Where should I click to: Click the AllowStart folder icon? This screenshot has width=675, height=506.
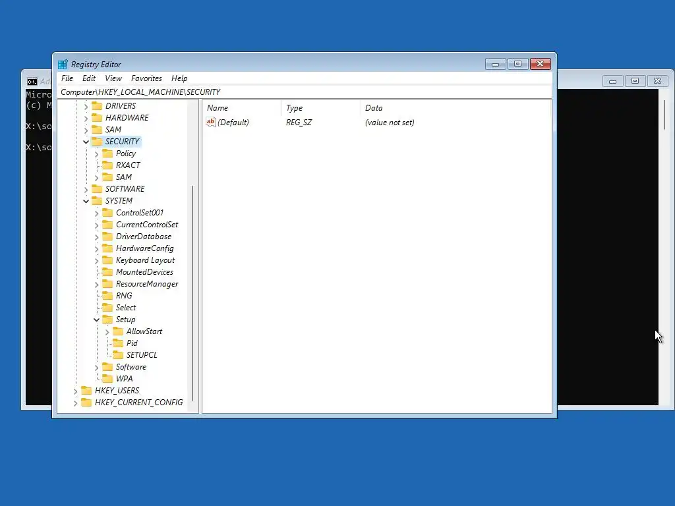pyautogui.click(x=118, y=331)
